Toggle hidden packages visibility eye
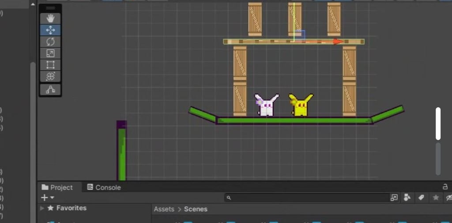The image size is (452, 223). [x=448, y=198]
